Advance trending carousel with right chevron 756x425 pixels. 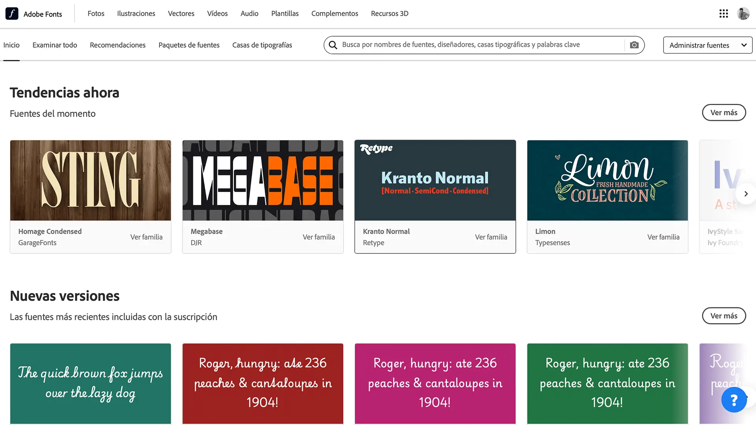745,194
